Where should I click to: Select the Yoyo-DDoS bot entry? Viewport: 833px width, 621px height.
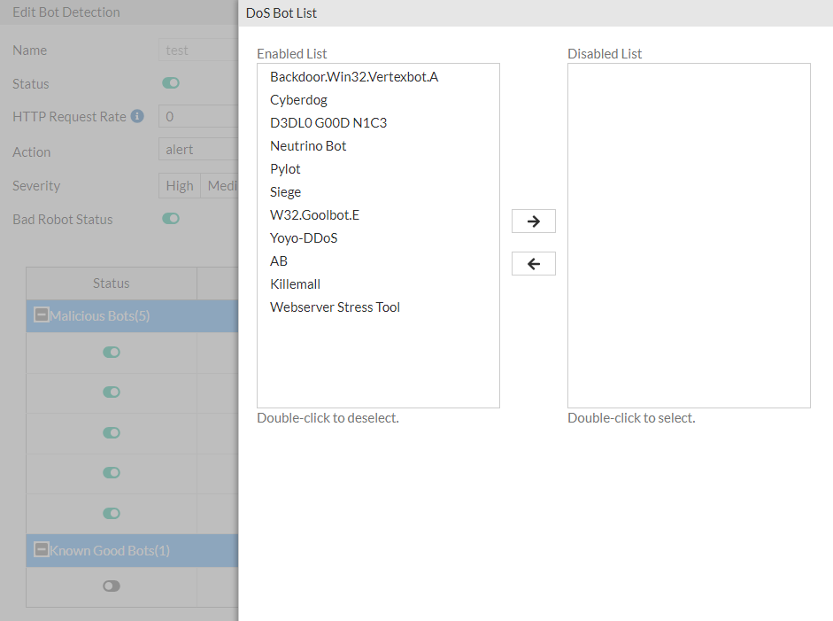click(304, 237)
